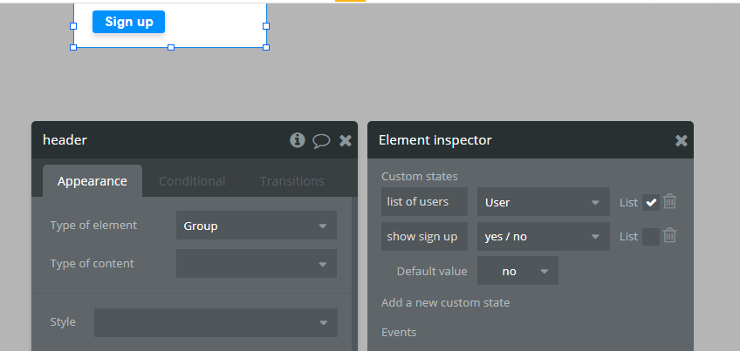
Task: Uncheck List for 'list of users' state
Action: click(651, 202)
